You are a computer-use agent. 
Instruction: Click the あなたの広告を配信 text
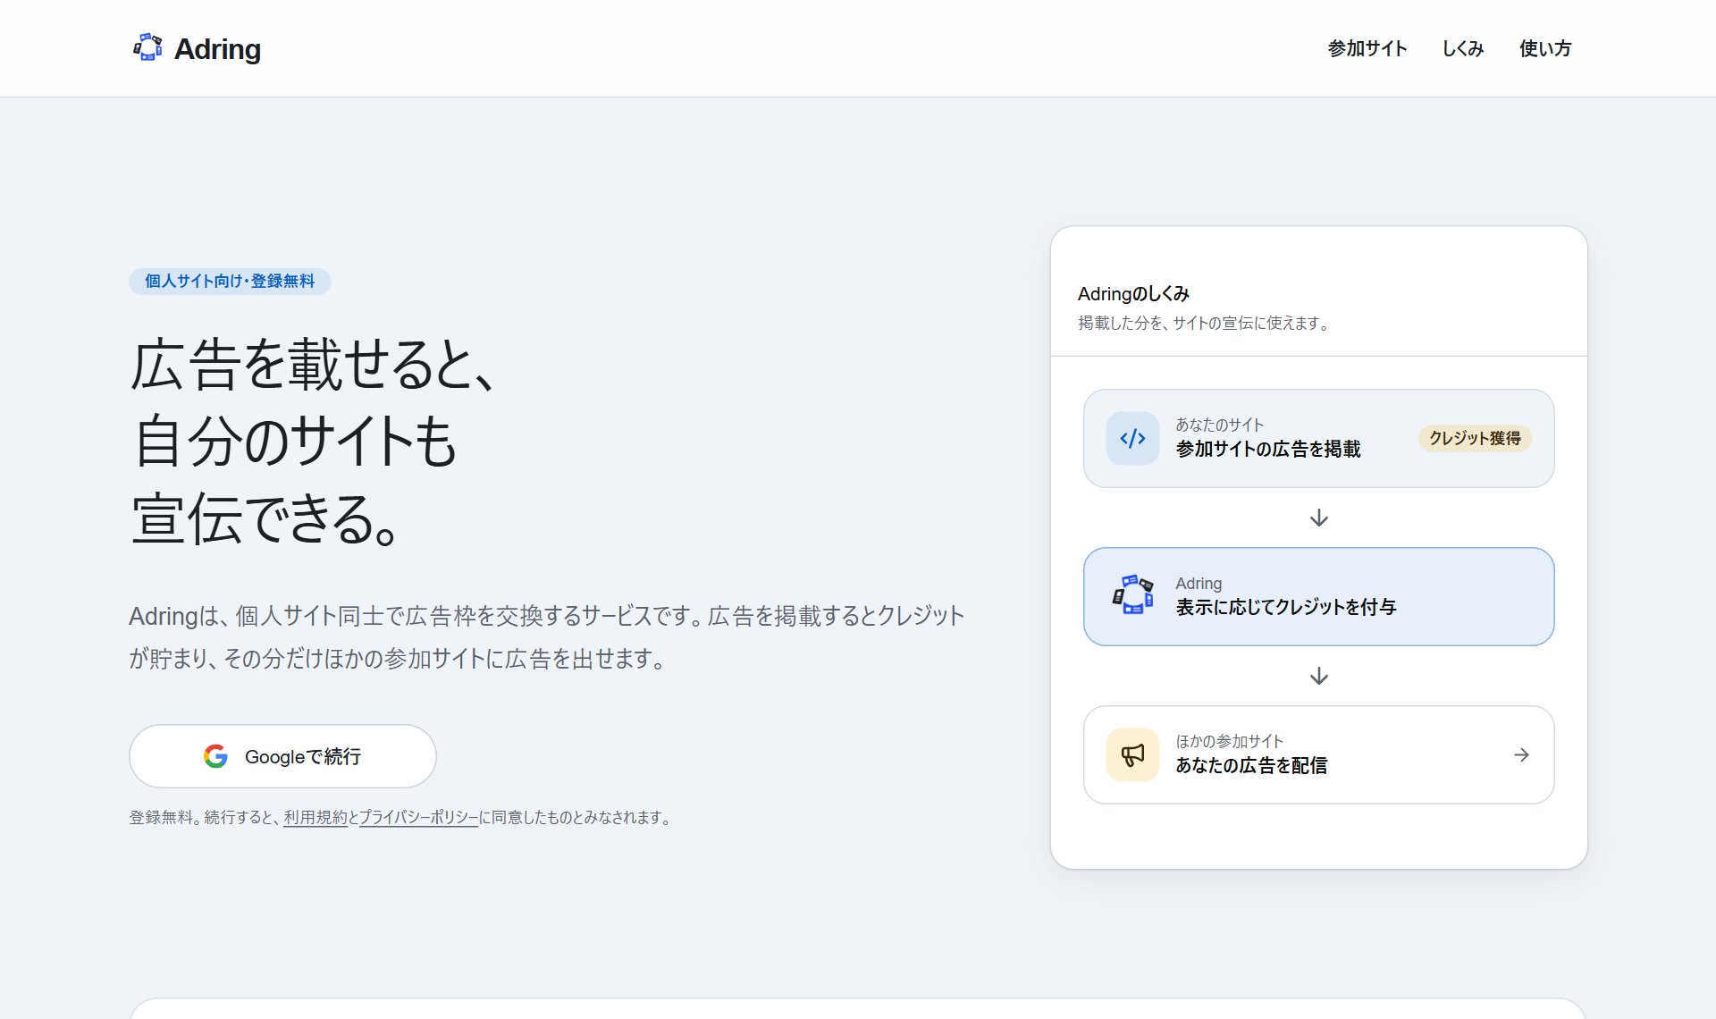click(x=1251, y=765)
